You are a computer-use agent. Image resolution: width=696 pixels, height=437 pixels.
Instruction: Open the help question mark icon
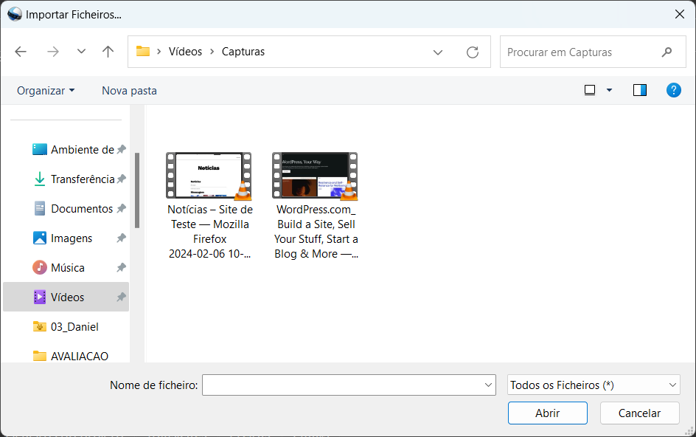(x=673, y=90)
